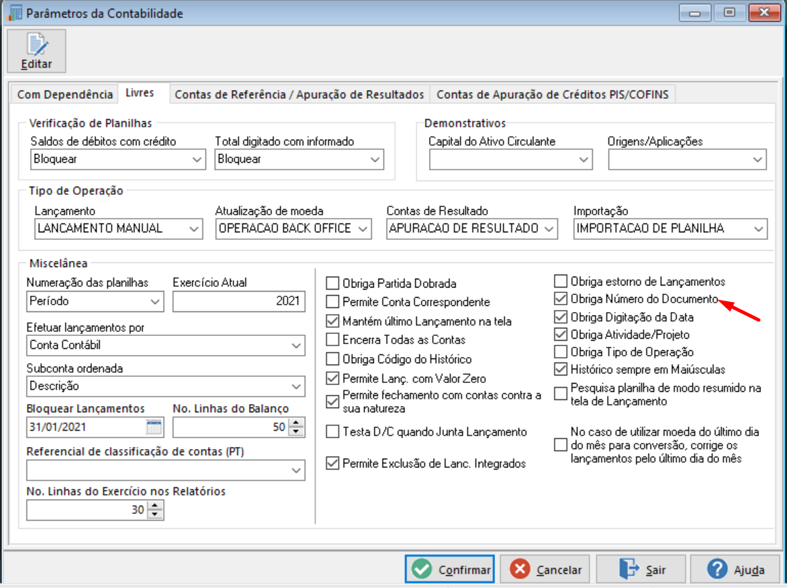The width and height of the screenshot is (787, 588).
Task: Toggle Obriga Digitação da Data
Action: pos(561,317)
